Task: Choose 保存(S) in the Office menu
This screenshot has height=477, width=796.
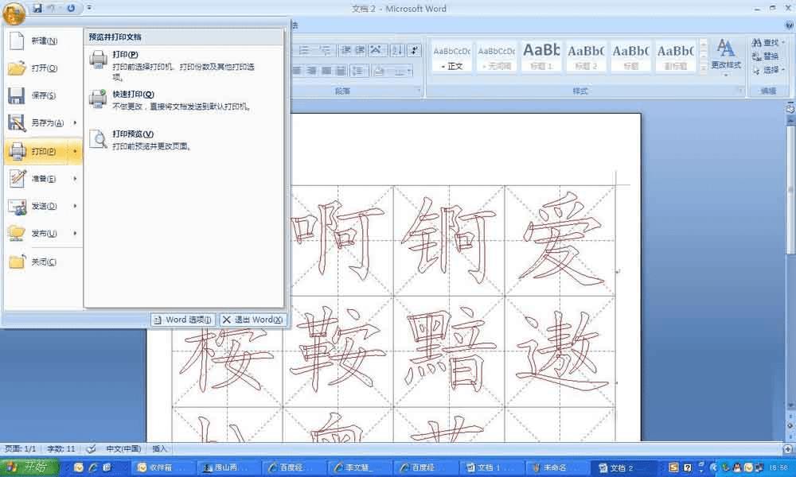Action: click(x=43, y=95)
